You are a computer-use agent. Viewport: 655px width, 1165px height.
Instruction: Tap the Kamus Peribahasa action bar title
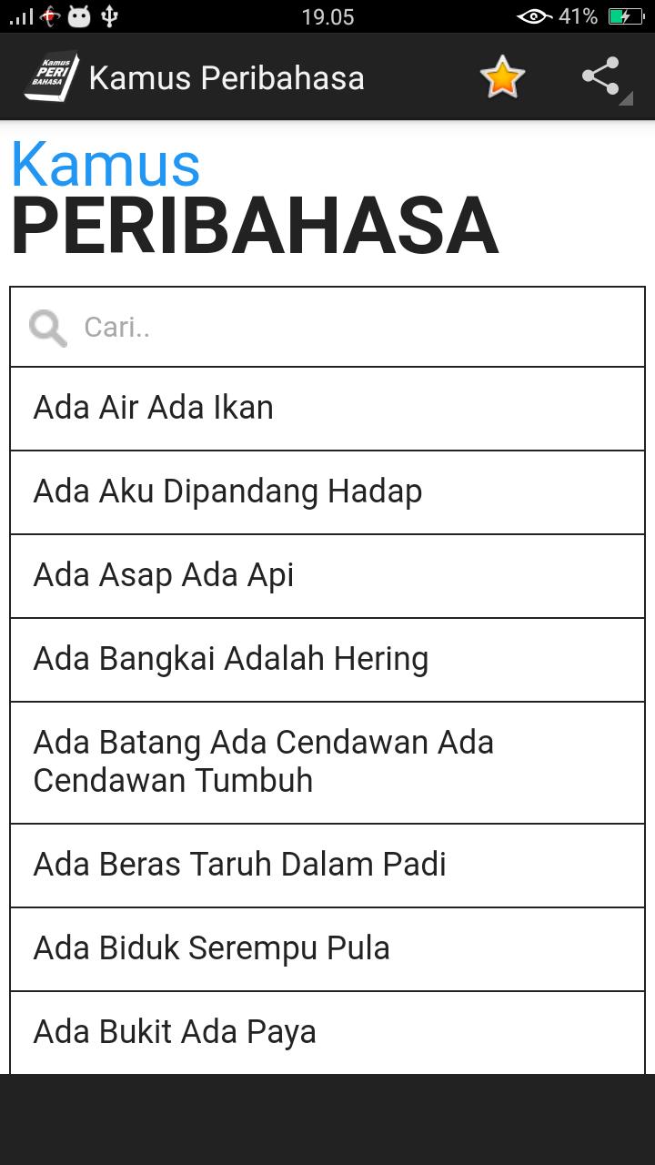pyautogui.click(x=227, y=78)
